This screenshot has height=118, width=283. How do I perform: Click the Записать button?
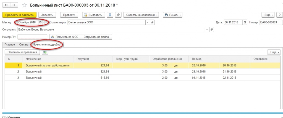pyautogui.click(x=47, y=15)
